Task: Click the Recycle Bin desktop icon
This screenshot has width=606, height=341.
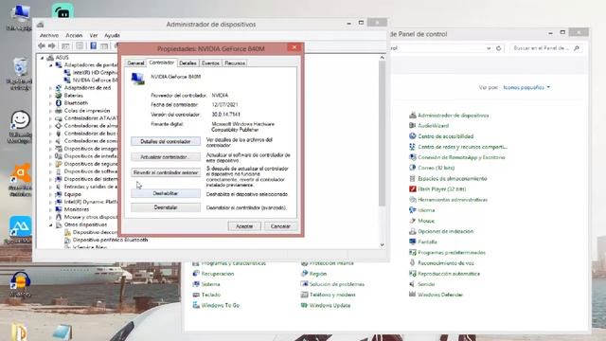Action: [x=20, y=67]
